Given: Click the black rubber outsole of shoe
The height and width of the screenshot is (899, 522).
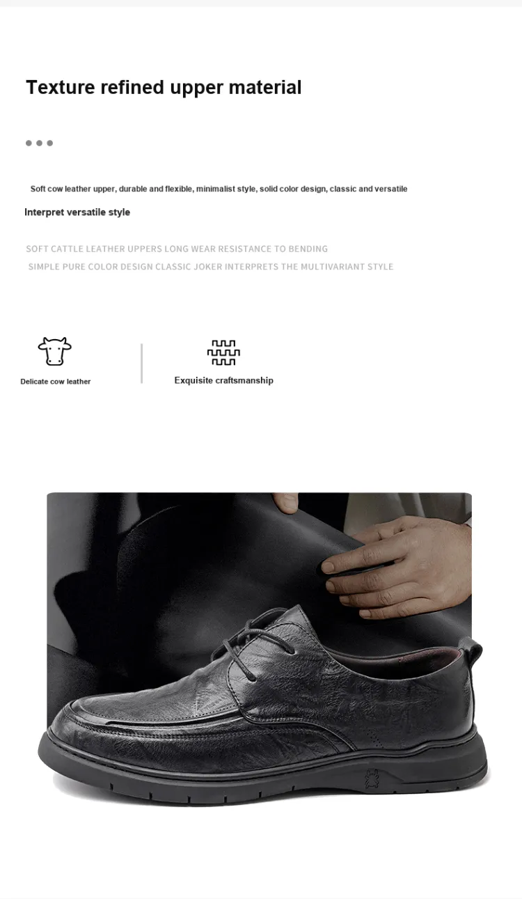Looking at the screenshot, I should 264,773.
